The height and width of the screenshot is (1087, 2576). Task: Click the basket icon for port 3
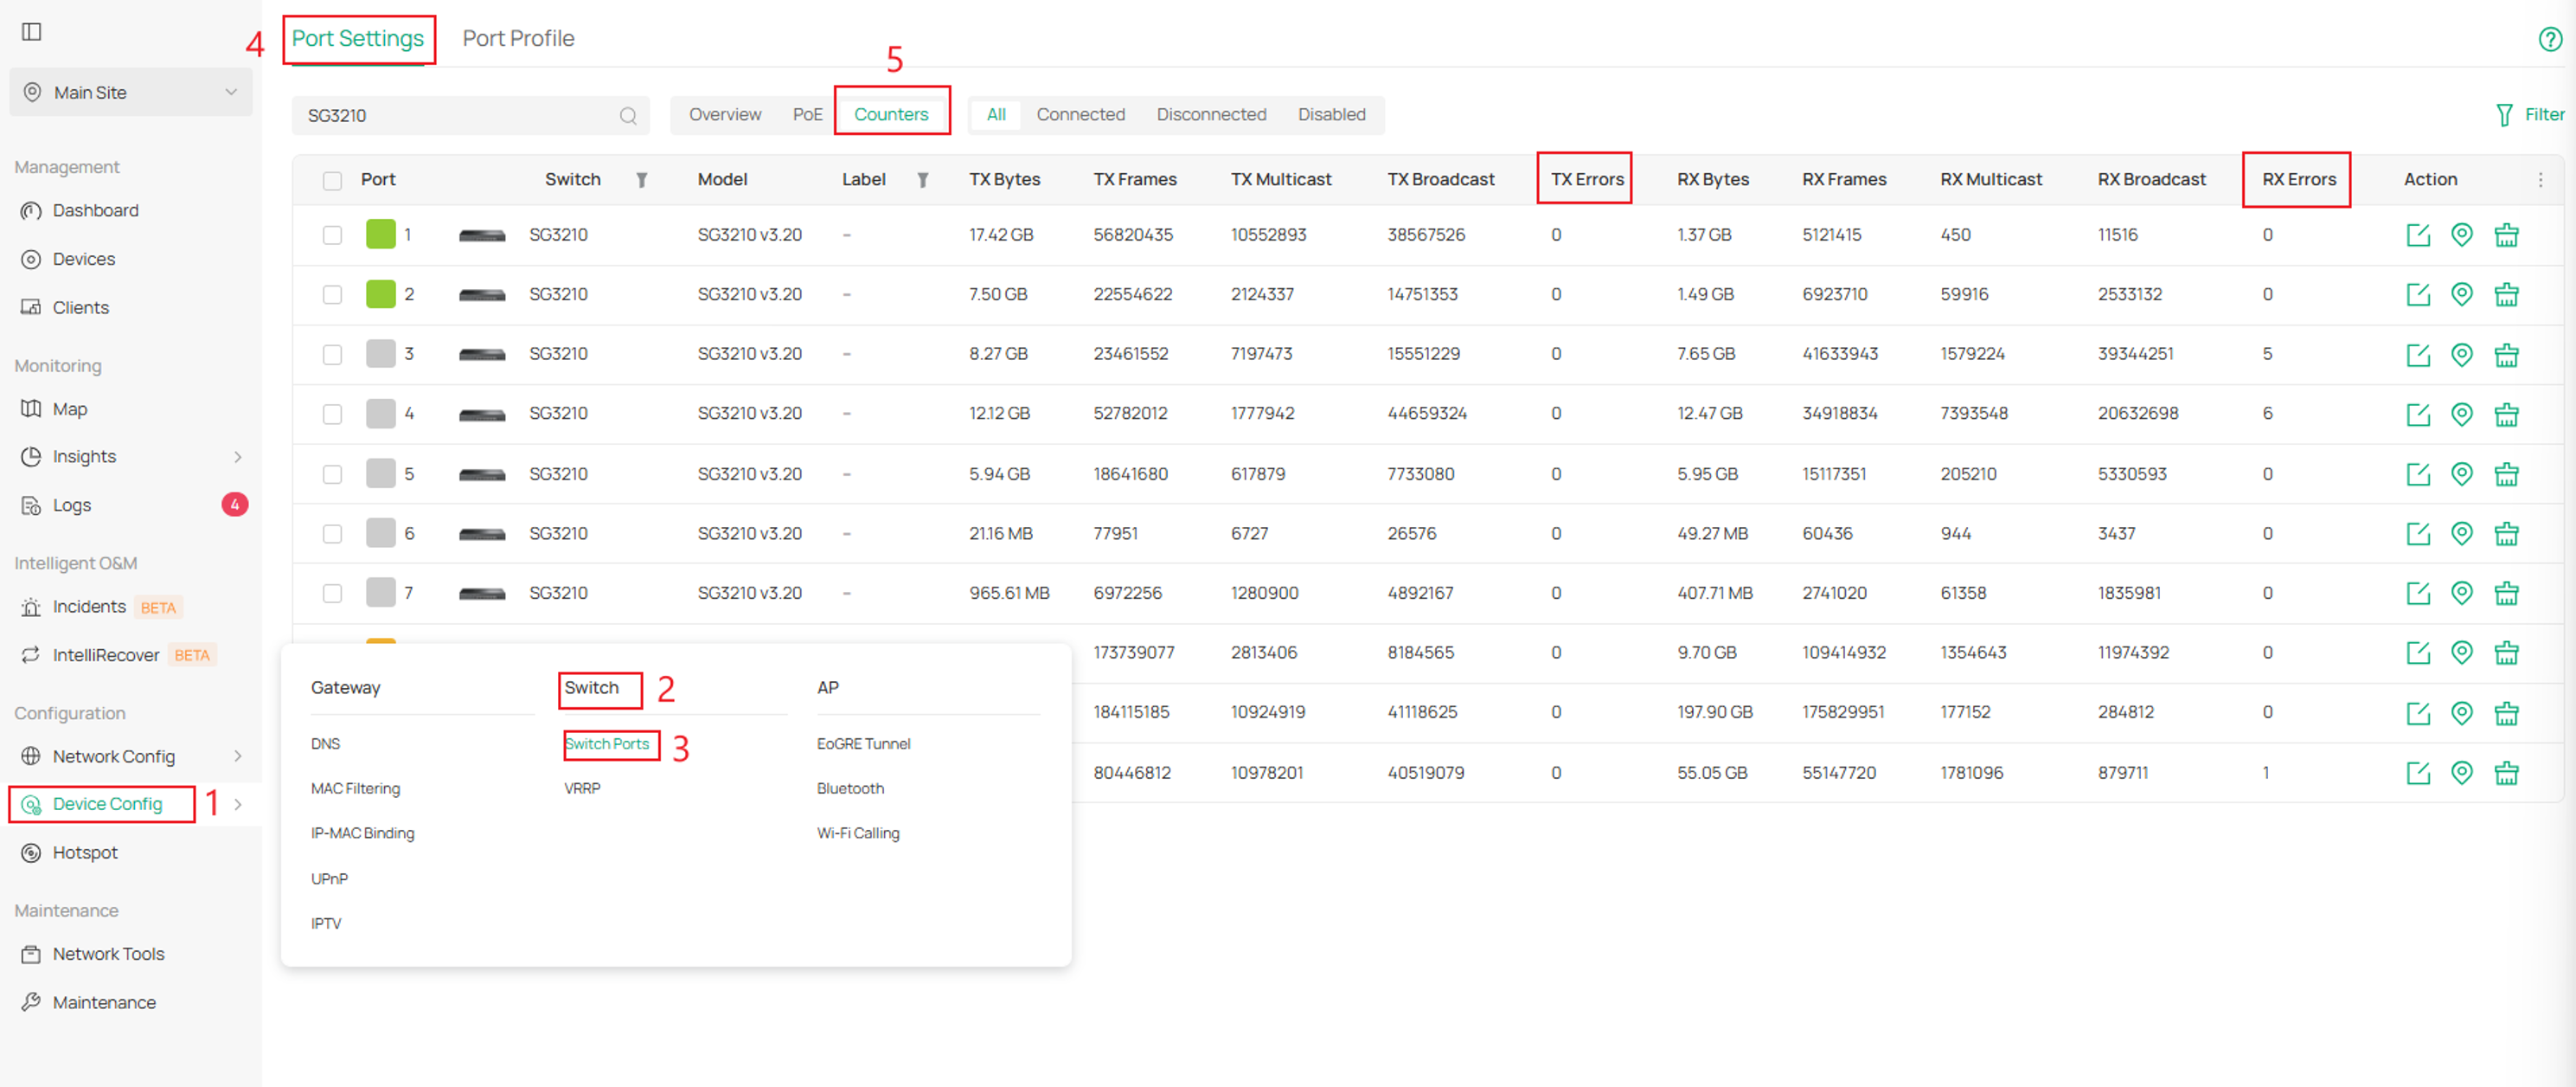pos(2505,354)
